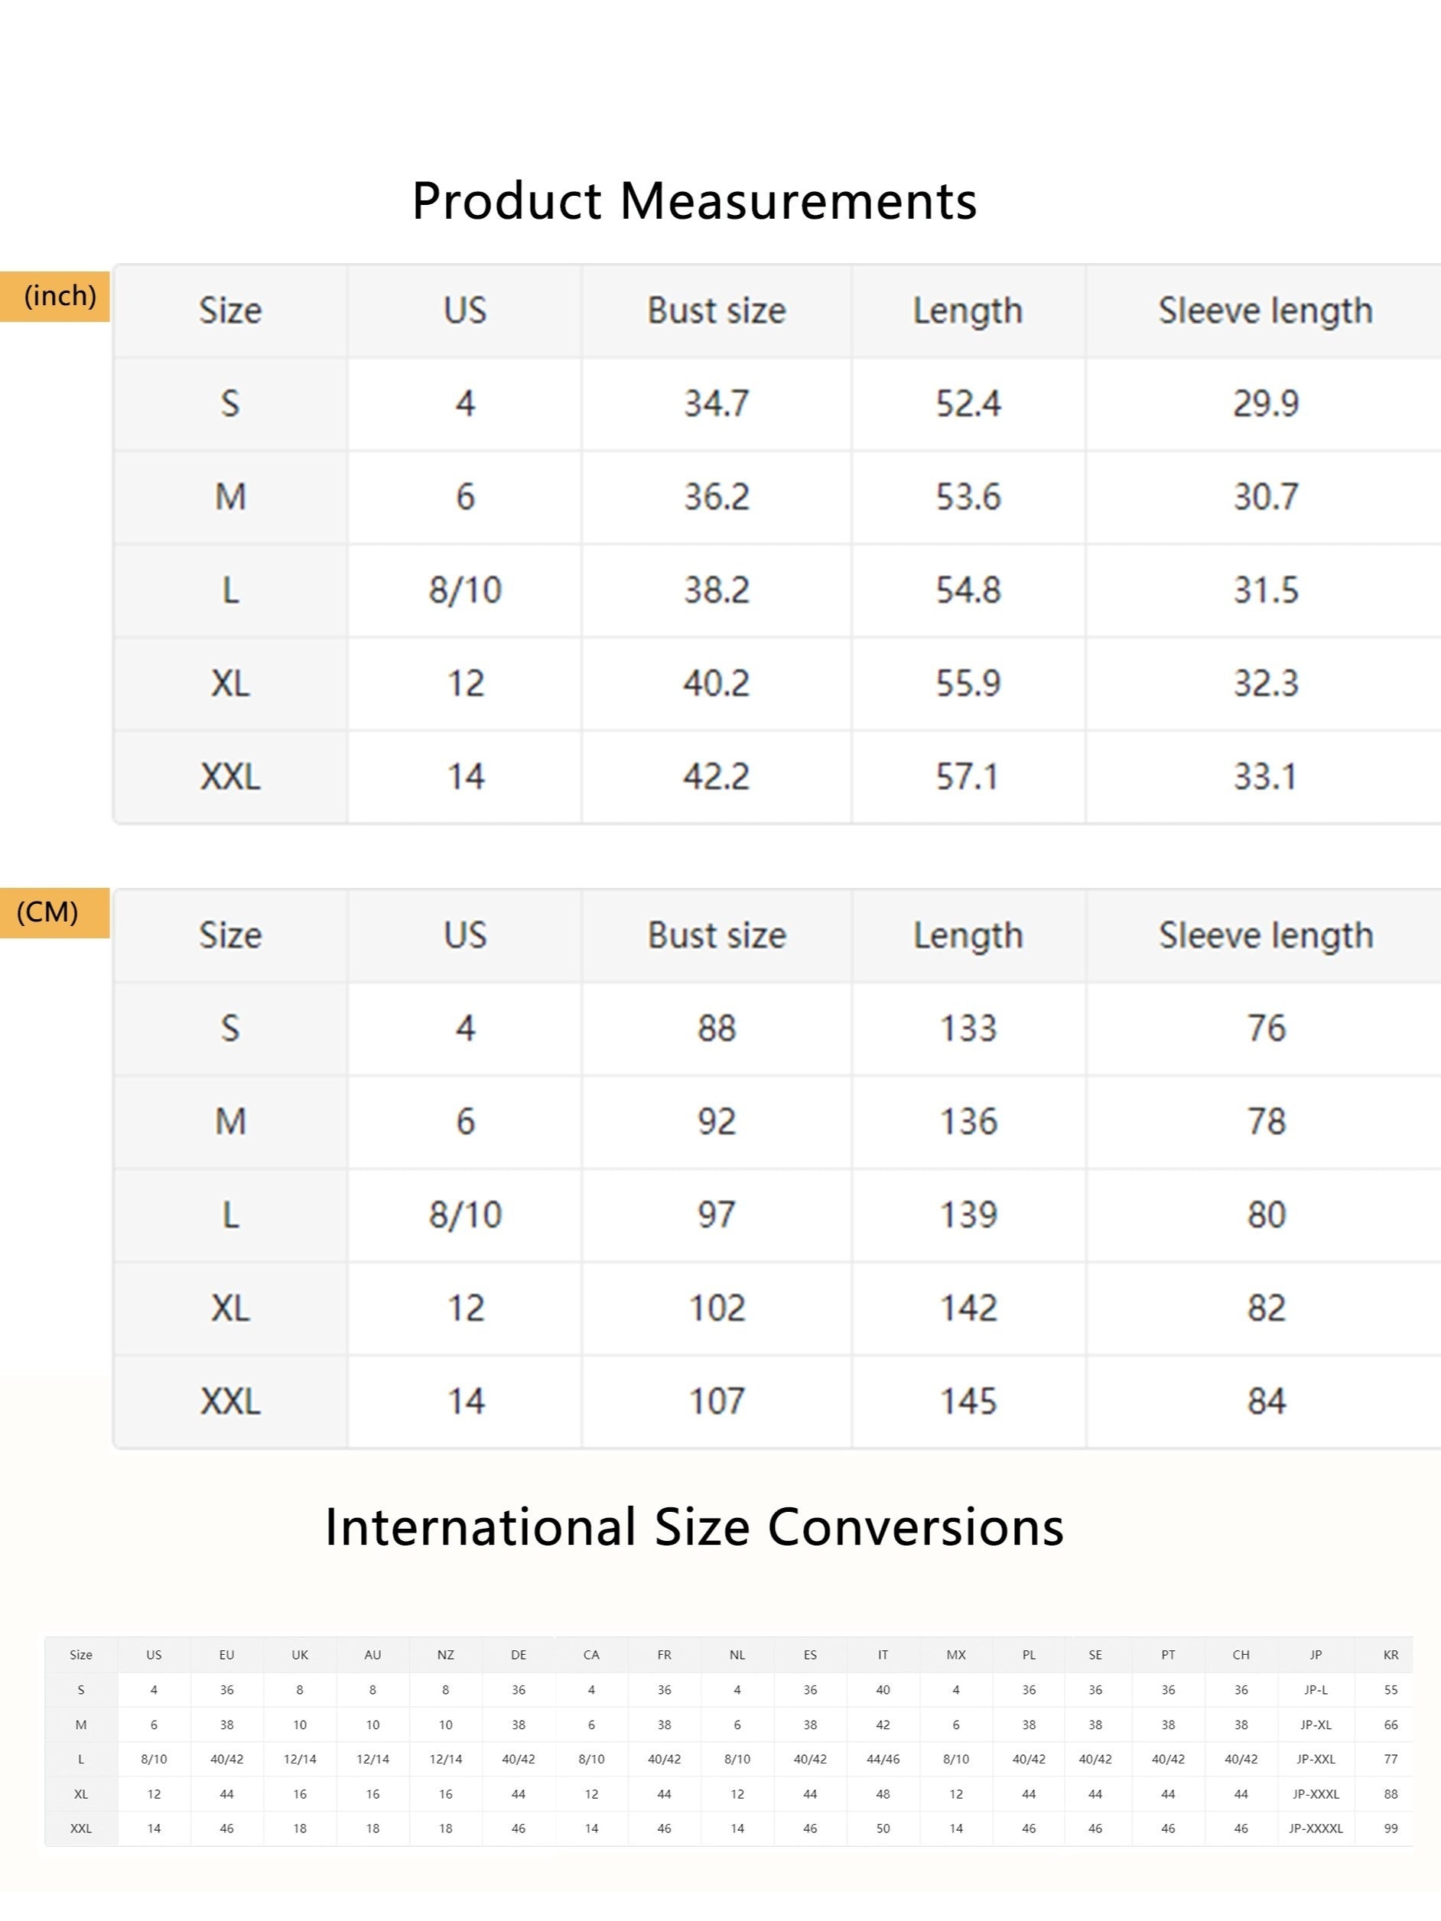The image size is (1441, 1921).
Task: Click the XXL row label in inch table
Action: pyautogui.click(x=230, y=776)
